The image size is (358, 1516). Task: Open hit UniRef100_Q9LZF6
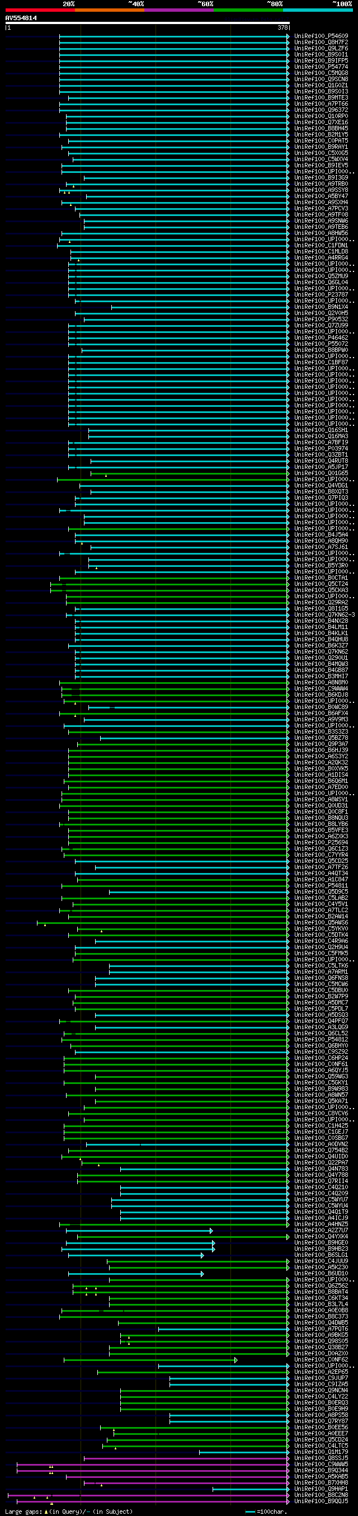click(x=321, y=49)
